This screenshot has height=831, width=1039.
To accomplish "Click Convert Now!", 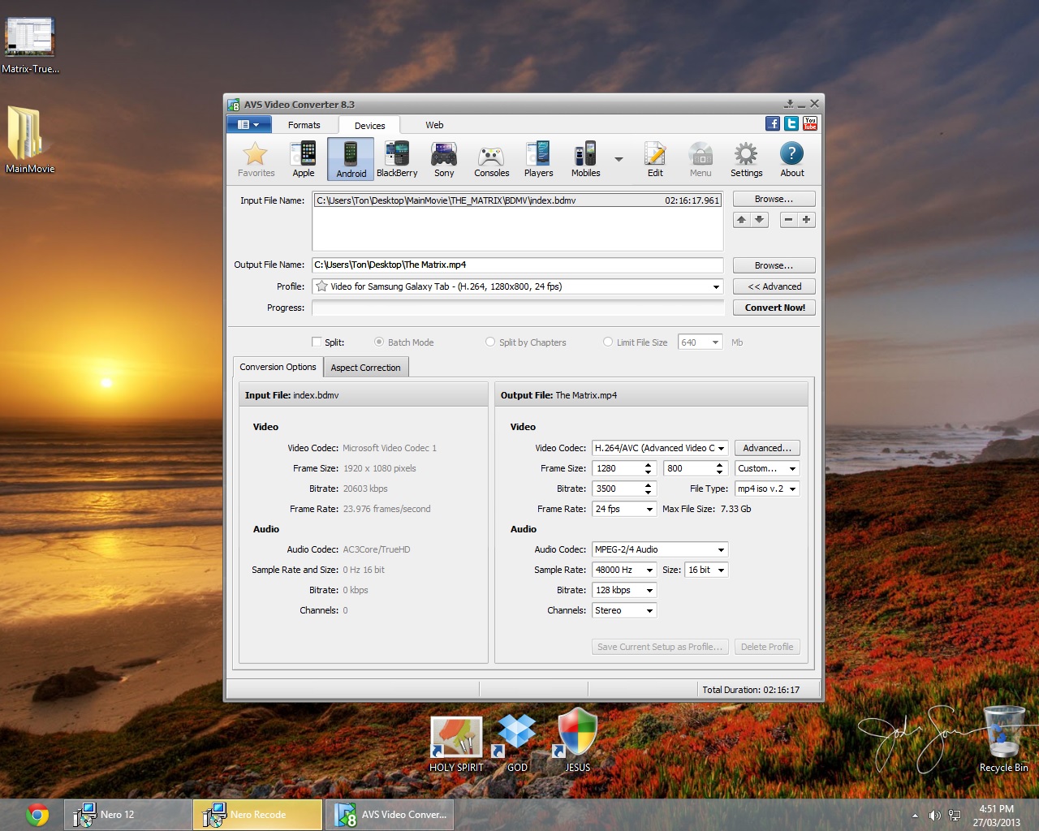I will [x=774, y=308].
